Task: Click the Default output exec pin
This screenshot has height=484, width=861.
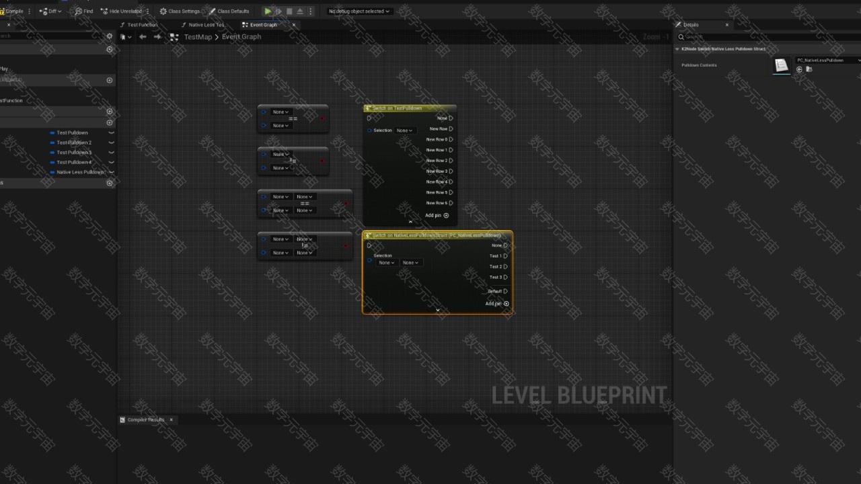Action: [x=506, y=291]
